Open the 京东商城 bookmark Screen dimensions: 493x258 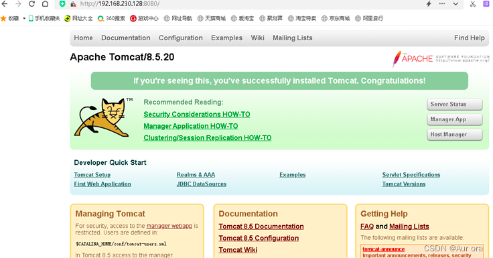[x=336, y=18]
